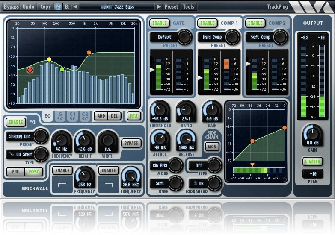Open the Soft Comp preset selector
Viewport: 335px width, 235px height.
(260, 37)
